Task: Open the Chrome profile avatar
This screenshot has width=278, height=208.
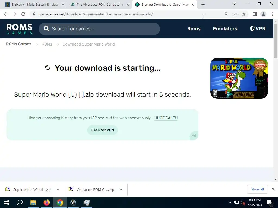Action: click(263, 14)
